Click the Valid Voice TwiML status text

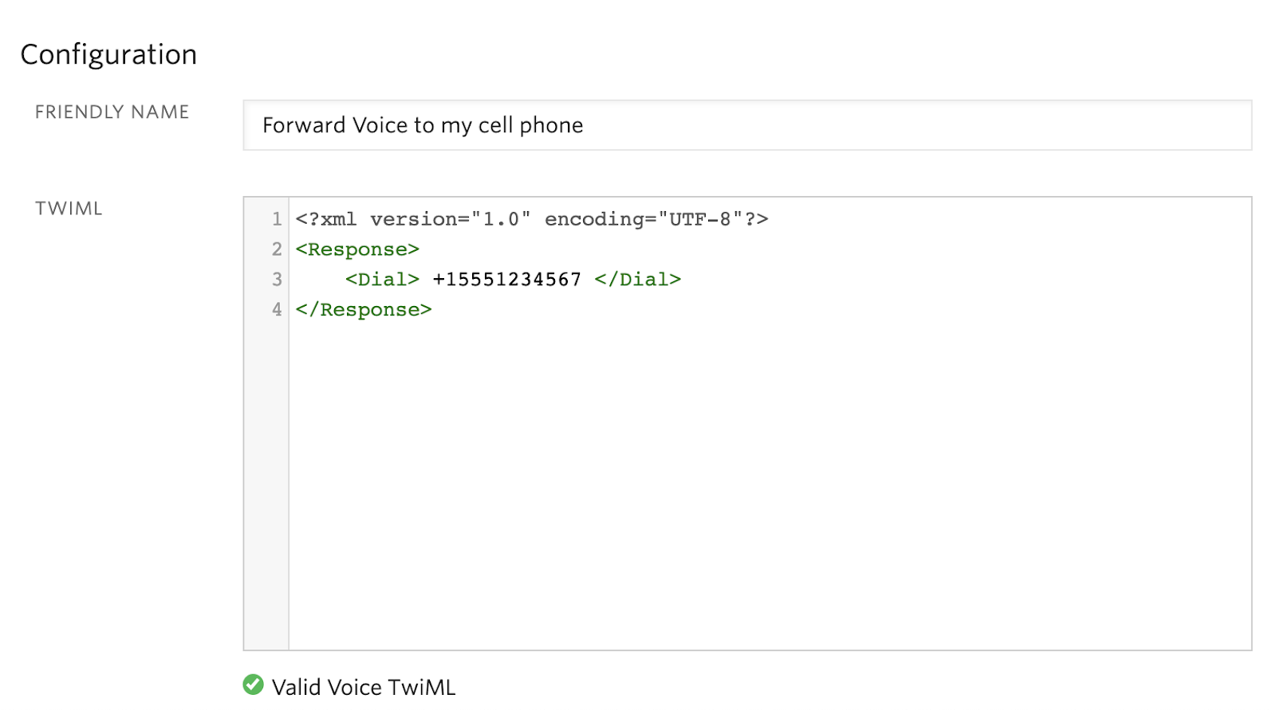tap(364, 687)
